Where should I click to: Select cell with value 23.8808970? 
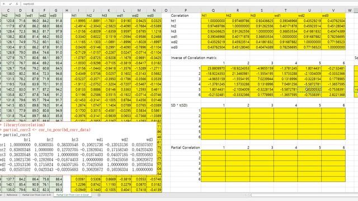pos(213,68)
